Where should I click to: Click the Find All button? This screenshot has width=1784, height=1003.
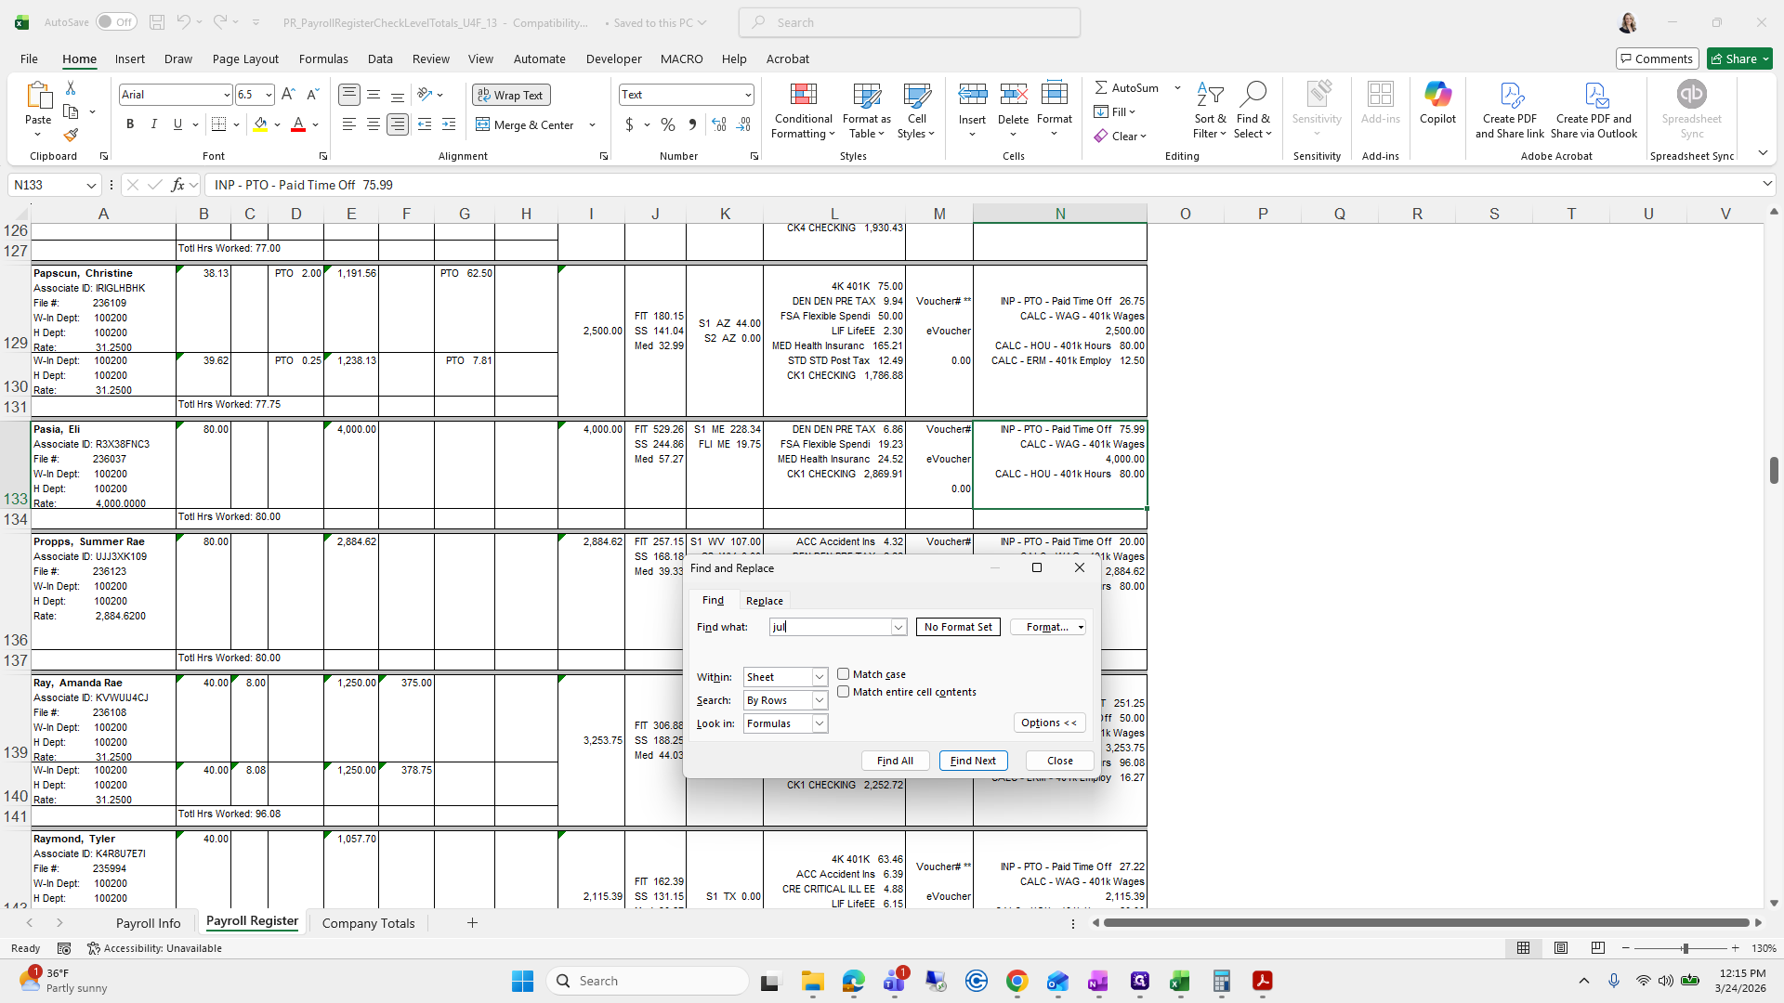pos(895,761)
